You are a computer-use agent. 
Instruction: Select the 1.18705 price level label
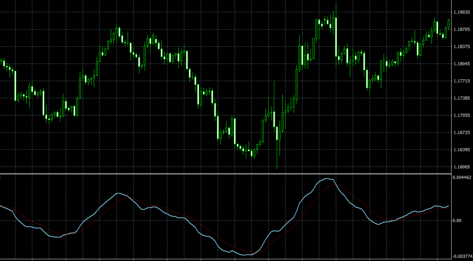click(461, 30)
